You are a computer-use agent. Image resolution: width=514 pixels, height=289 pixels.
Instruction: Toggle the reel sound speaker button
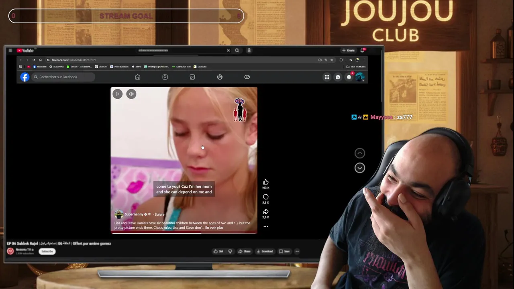point(131,94)
